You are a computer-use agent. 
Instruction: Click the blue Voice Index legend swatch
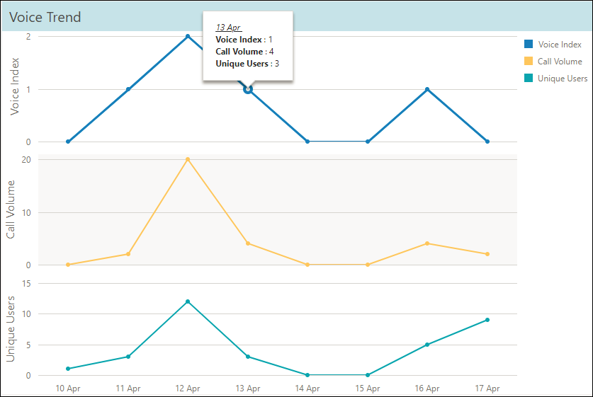[x=528, y=45]
